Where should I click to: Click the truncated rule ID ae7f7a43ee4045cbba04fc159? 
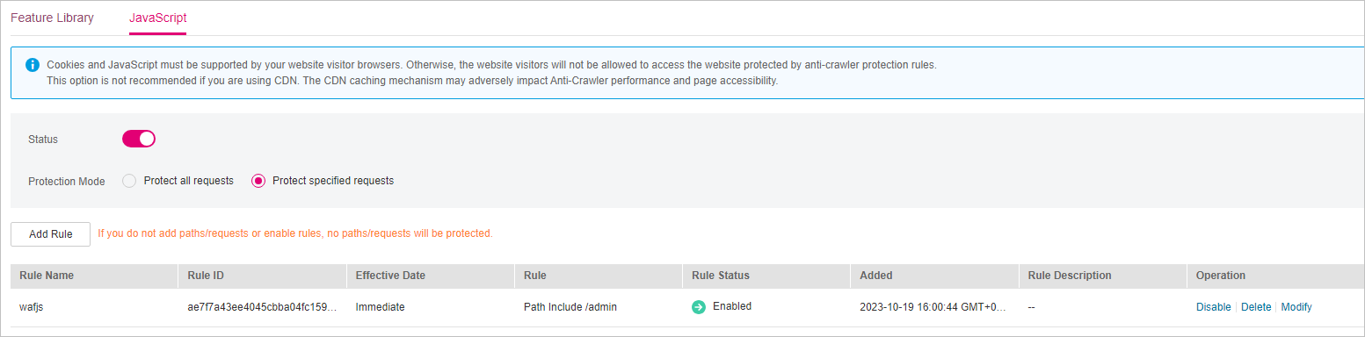pos(262,307)
